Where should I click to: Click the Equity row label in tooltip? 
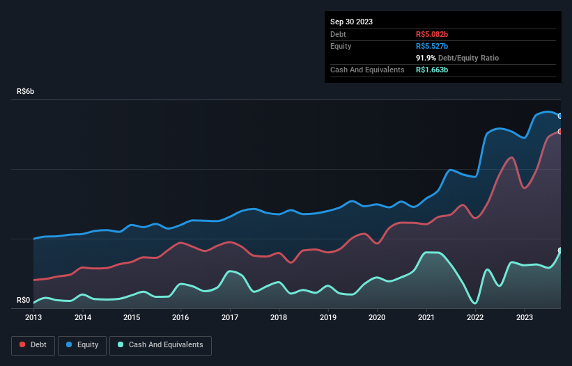tap(341, 46)
